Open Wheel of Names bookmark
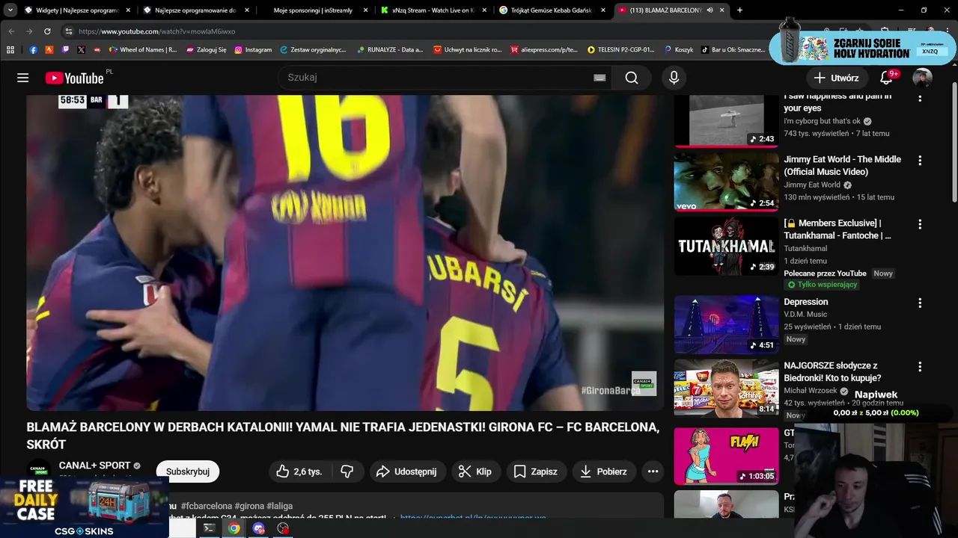The height and width of the screenshot is (538, 958). (143, 49)
